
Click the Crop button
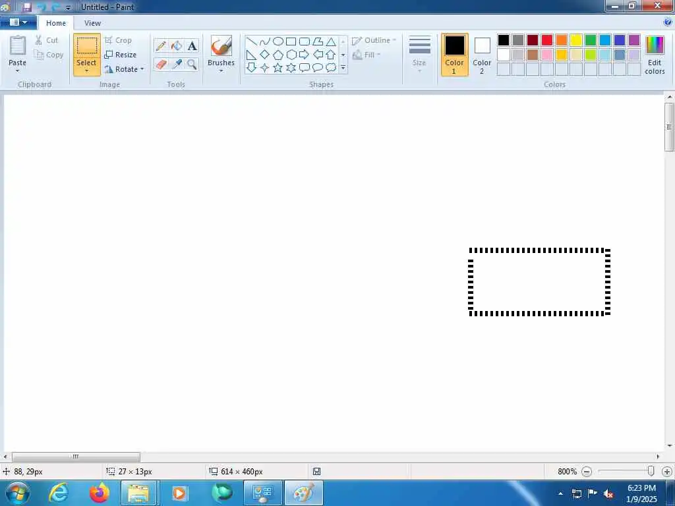click(118, 40)
